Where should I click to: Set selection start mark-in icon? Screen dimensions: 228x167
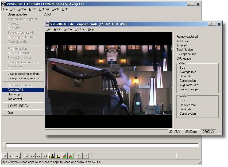79,156
